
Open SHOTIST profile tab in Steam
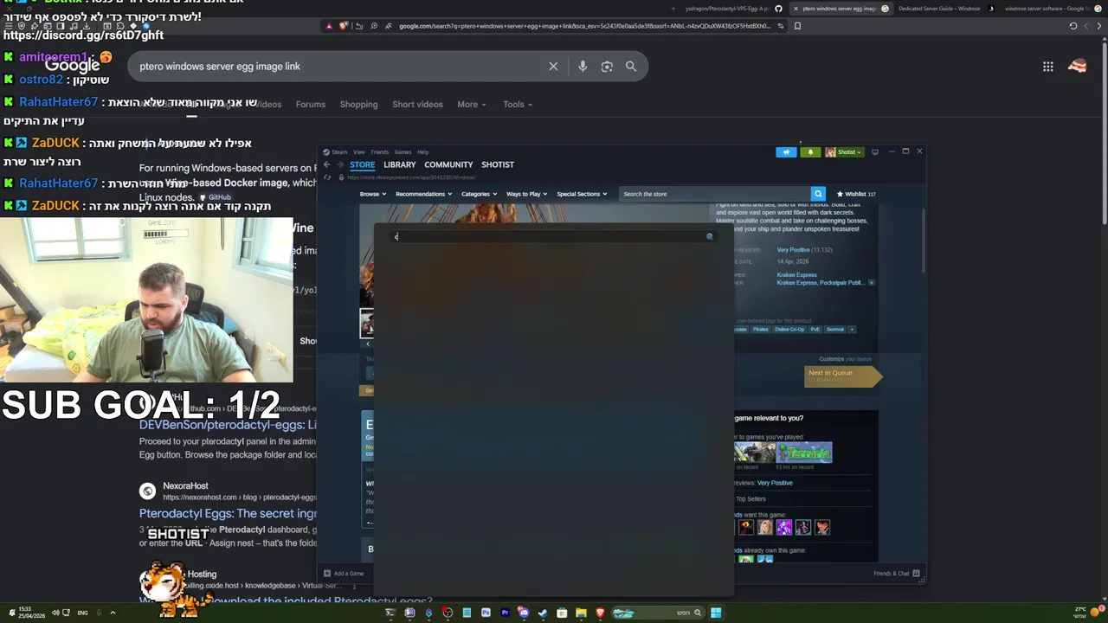pos(498,164)
